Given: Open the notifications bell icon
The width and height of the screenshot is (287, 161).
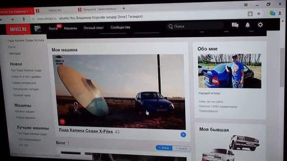Looking at the screenshot, I should [248, 25].
